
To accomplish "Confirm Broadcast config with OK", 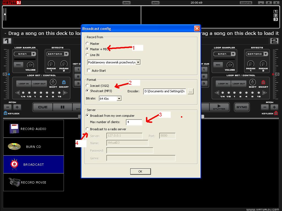I will click(x=140, y=171).
